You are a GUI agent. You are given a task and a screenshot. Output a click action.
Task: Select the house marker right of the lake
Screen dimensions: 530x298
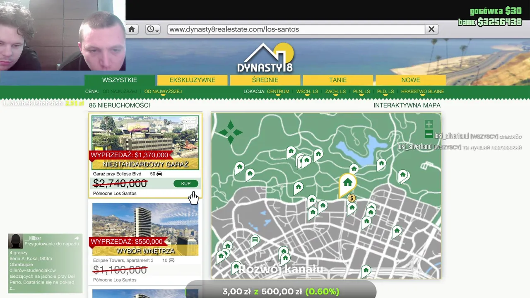(381, 163)
